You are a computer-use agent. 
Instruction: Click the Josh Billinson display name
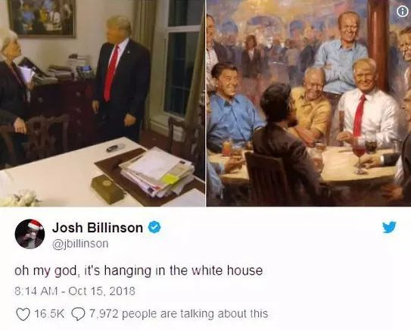tap(98, 228)
